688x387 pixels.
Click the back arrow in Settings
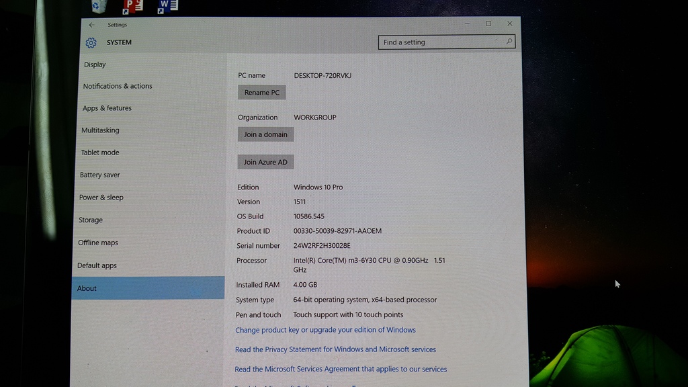(92, 25)
